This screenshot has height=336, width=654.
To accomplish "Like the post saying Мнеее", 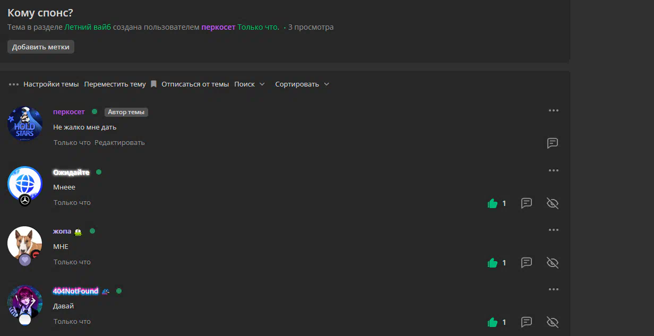I will click(493, 203).
